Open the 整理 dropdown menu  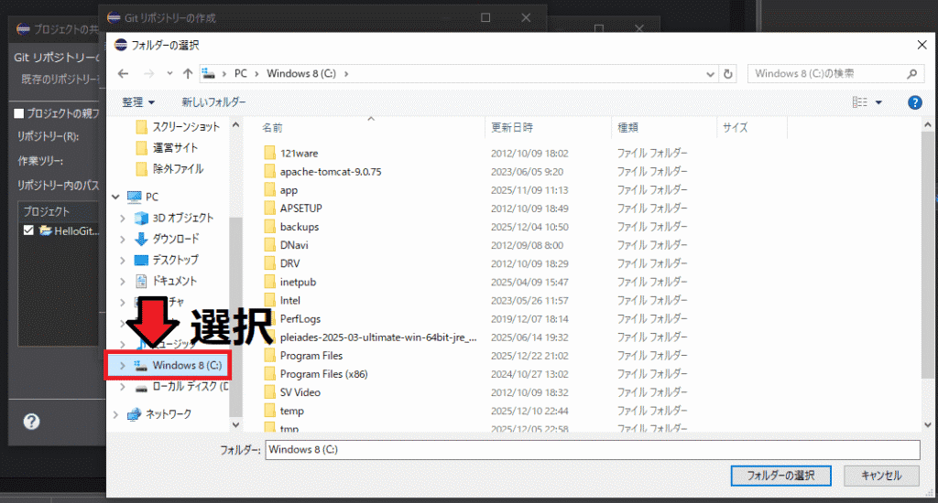tap(138, 102)
